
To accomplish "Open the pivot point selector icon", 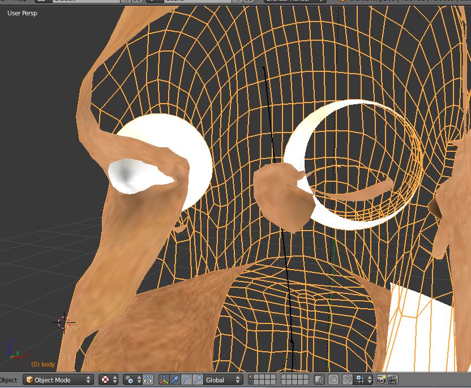I will pyautogui.click(x=132, y=380).
